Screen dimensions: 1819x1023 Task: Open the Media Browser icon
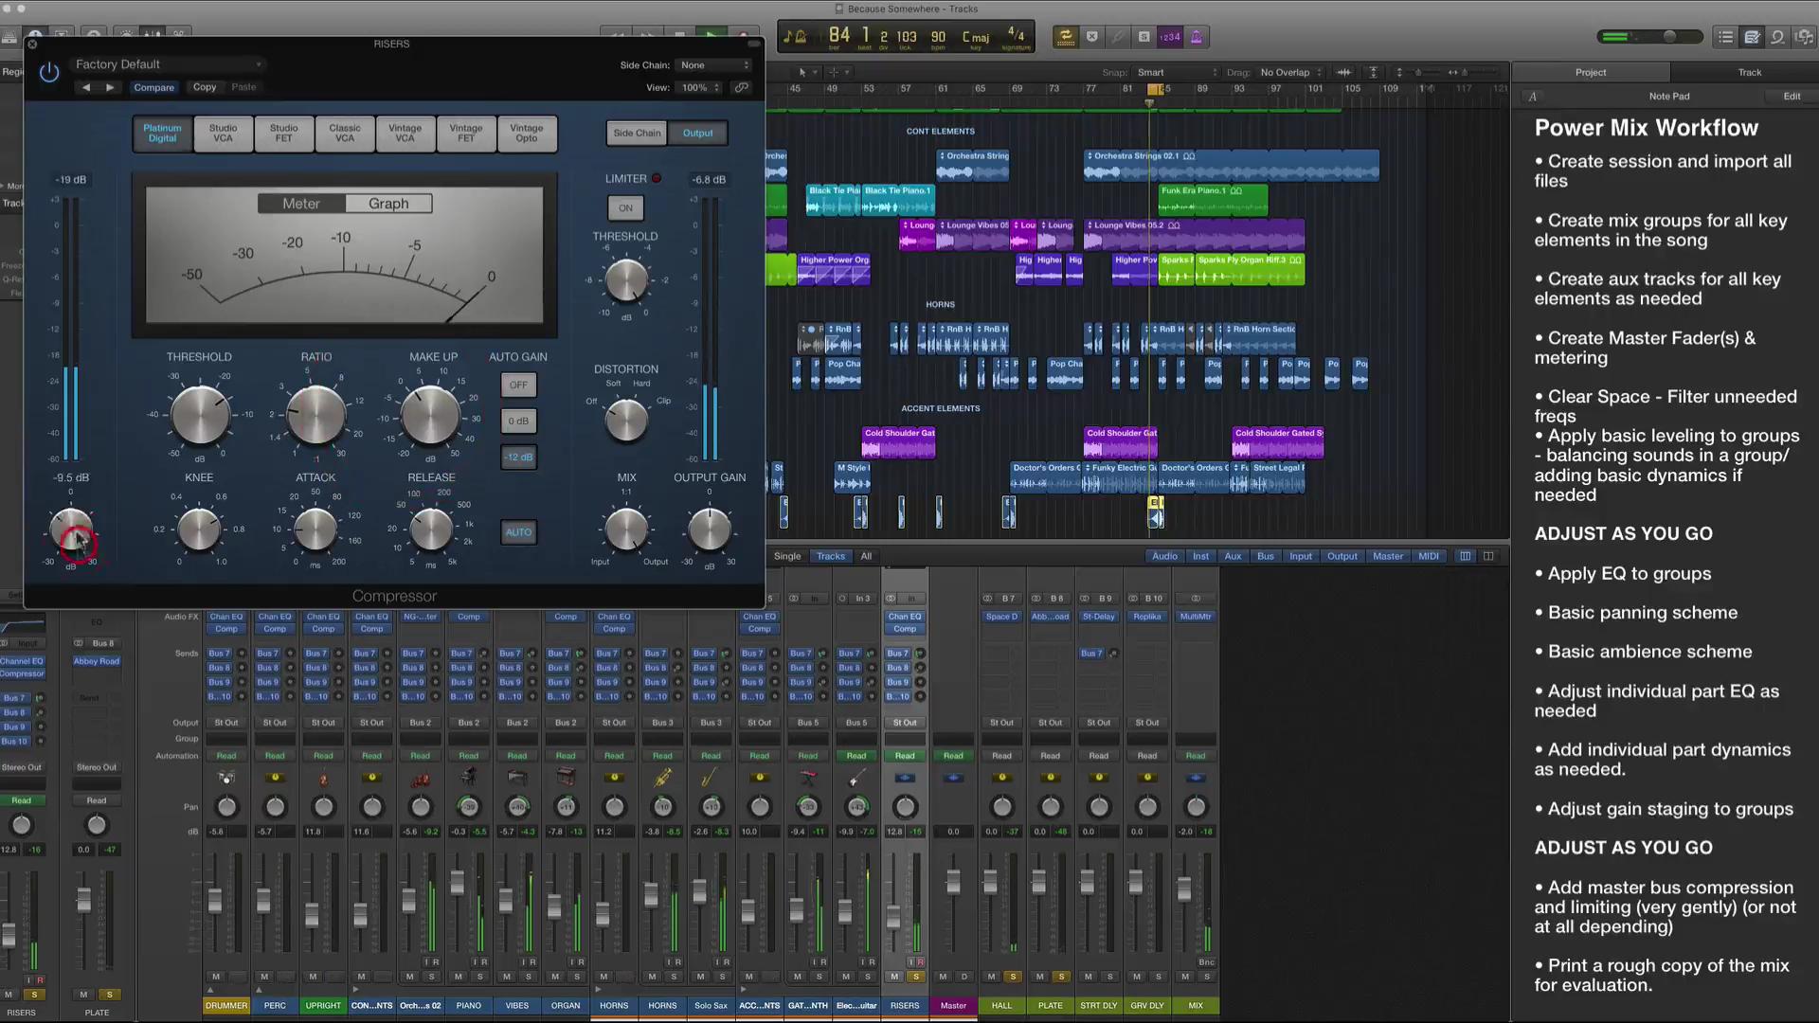click(1805, 36)
